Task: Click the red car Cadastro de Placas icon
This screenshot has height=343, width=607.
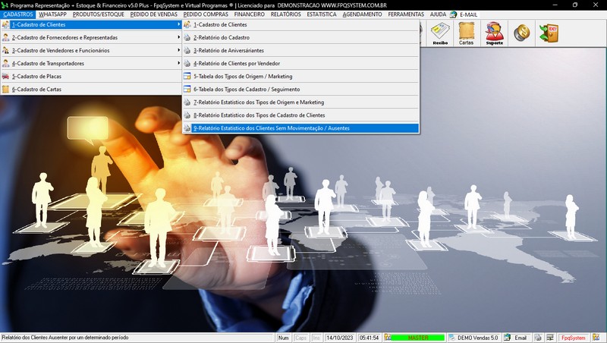Action: click(x=6, y=77)
